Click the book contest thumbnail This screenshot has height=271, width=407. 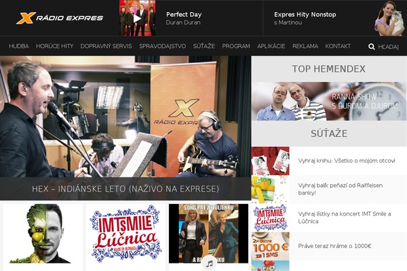pyautogui.click(x=270, y=161)
